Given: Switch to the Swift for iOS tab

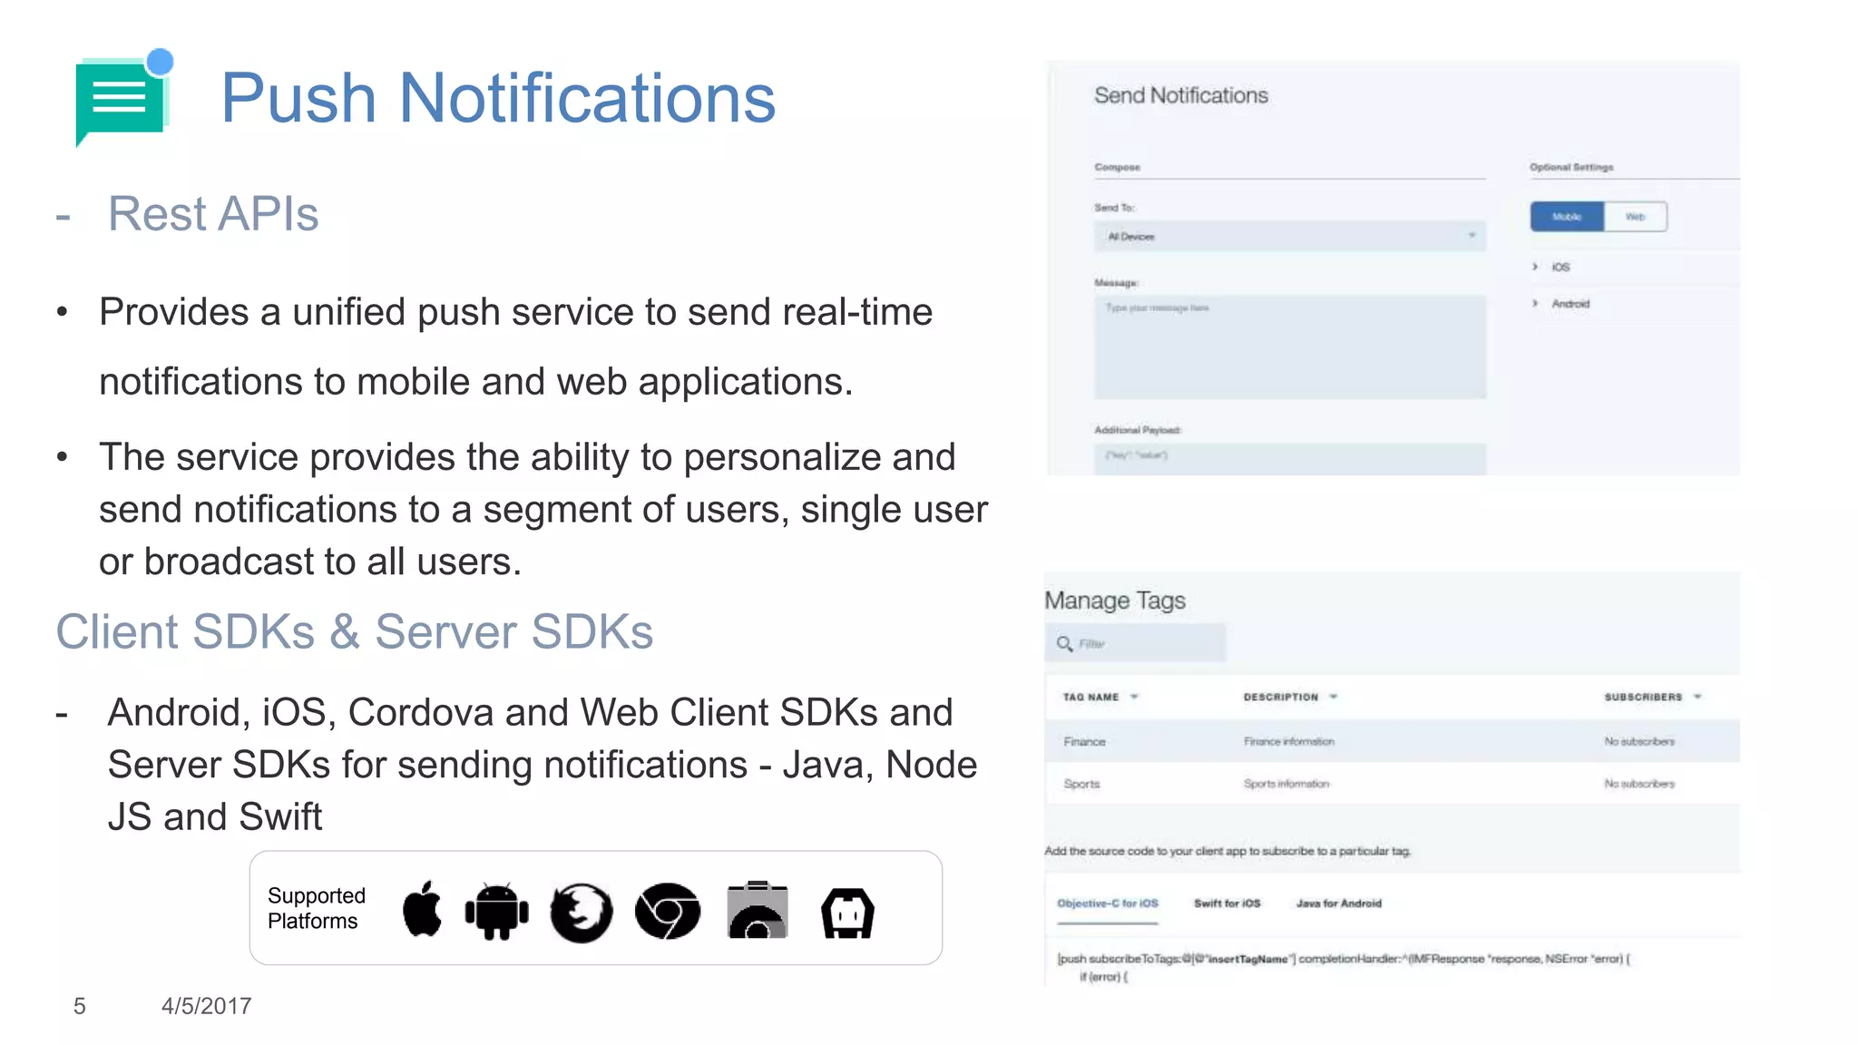Looking at the screenshot, I should pos(1227,903).
